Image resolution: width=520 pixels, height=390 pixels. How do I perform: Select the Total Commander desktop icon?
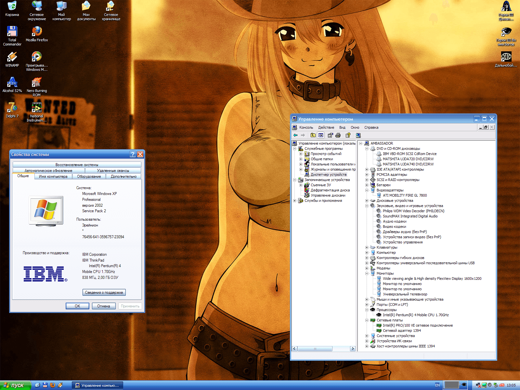click(x=12, y=36)
